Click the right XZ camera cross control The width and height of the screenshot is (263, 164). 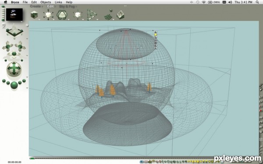pyautogui.click(x=20, y=46)
